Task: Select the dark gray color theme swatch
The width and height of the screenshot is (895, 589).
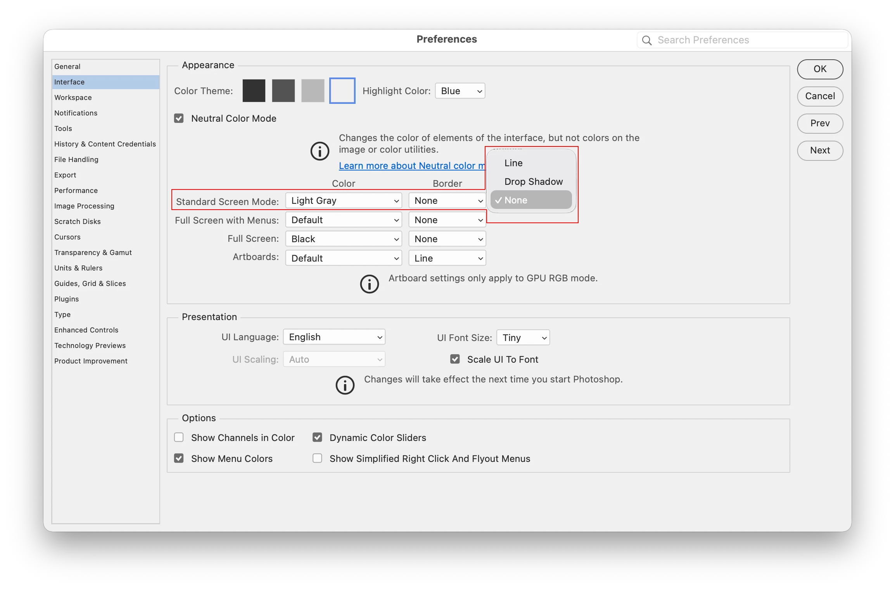Action: point(283,91)
